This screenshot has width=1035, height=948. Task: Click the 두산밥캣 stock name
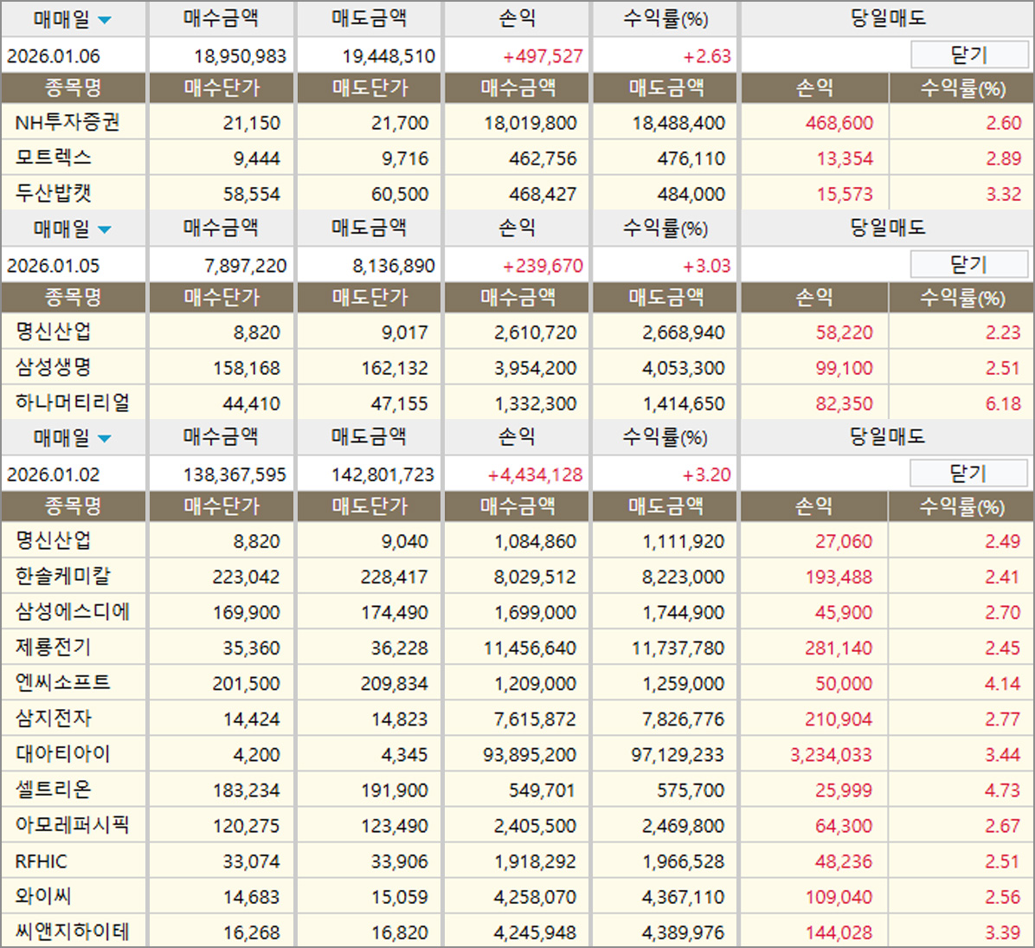click(54, 194)
